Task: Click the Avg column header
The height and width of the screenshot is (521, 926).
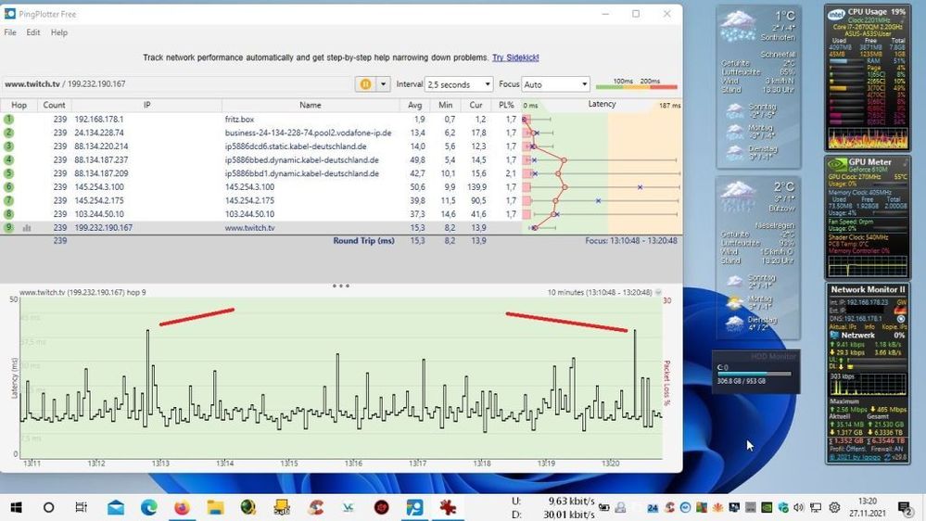Action: tap(414, 105)
